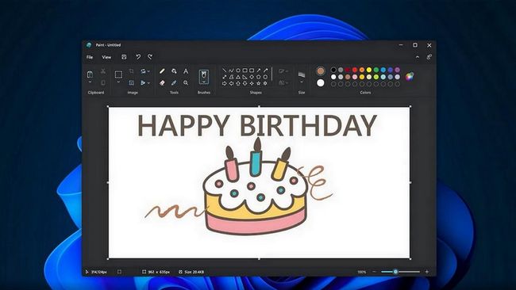
Task: Select the Magnifier zoom tool
Action: tap(186, 82)
